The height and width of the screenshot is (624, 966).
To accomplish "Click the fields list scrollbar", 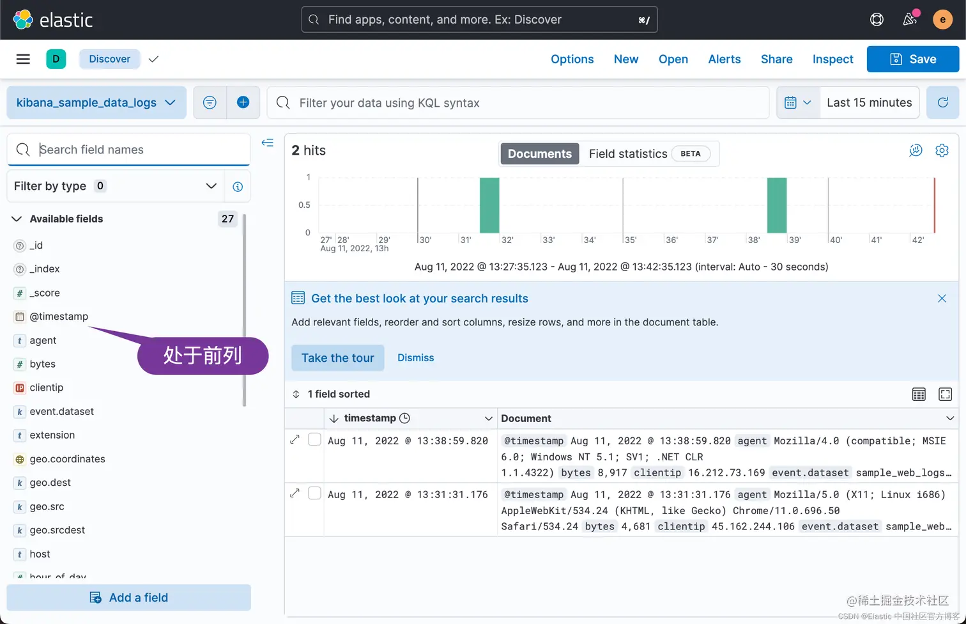I will (245, 310).
